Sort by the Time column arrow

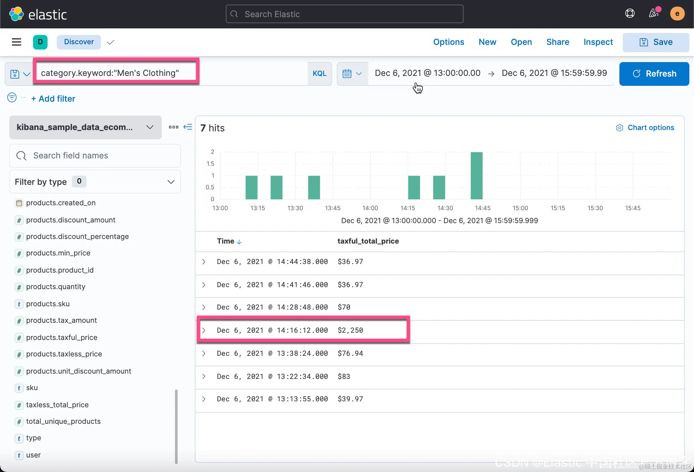pyautogui.click(x=239, y=242)
